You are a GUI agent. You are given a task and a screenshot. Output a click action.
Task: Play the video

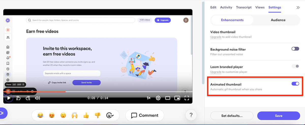click(x=9, y=98)
